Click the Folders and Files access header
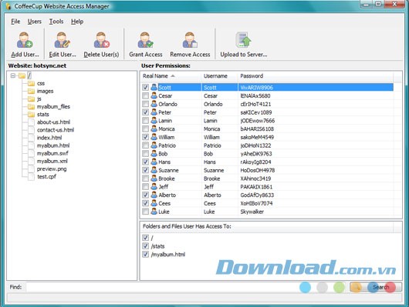Image resolution: width=409 pixels, height=307 pixels. click(x=267, y=226)
